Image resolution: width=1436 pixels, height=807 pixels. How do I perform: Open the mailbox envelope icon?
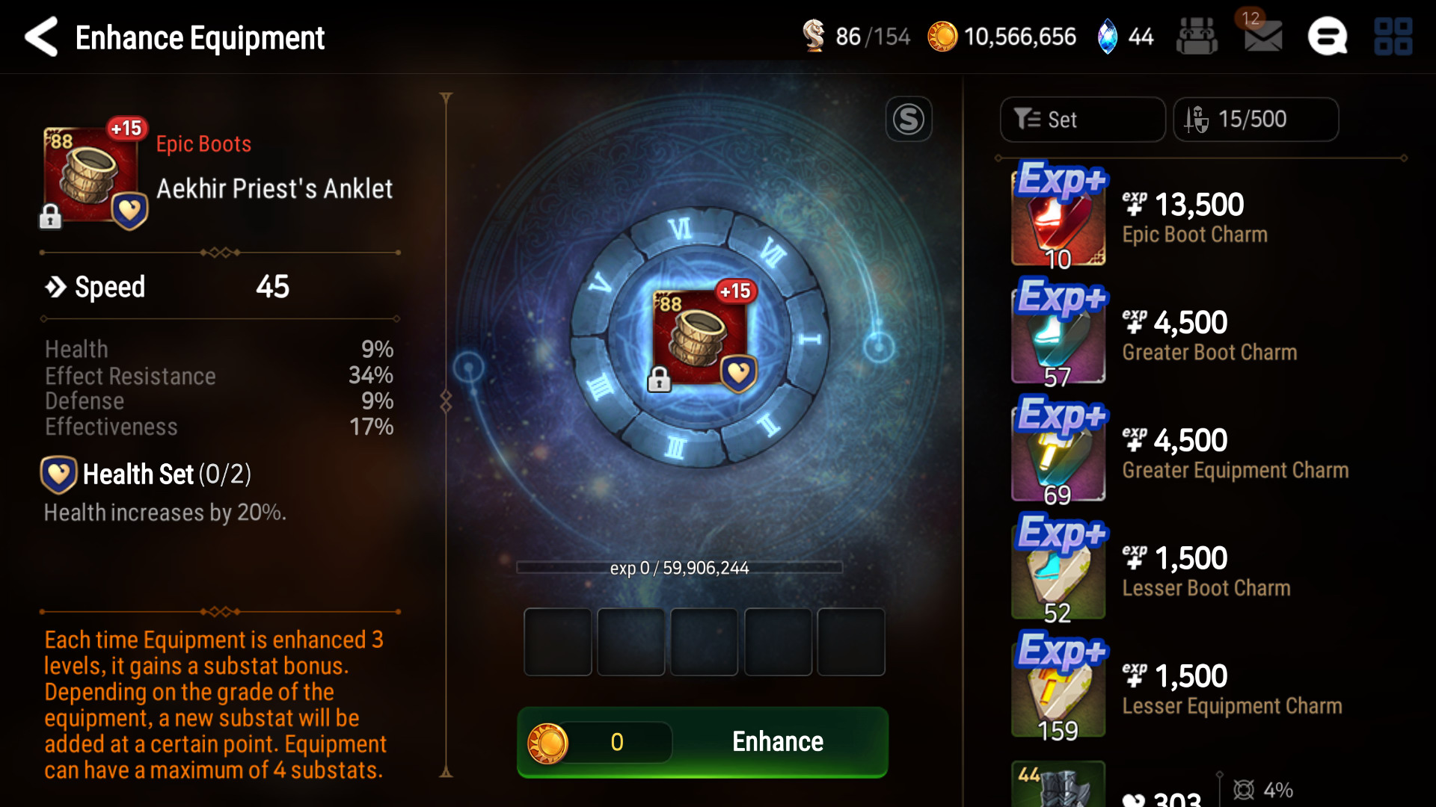[x=1262, y=36]
